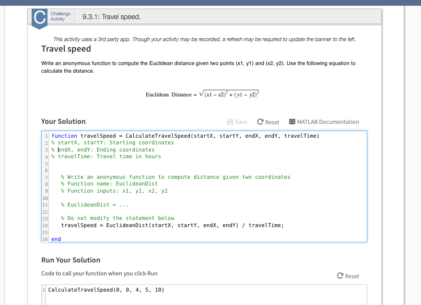
Task: Click the Reset arrow icon in Run Your Solution
Action: tap(340, 276)
